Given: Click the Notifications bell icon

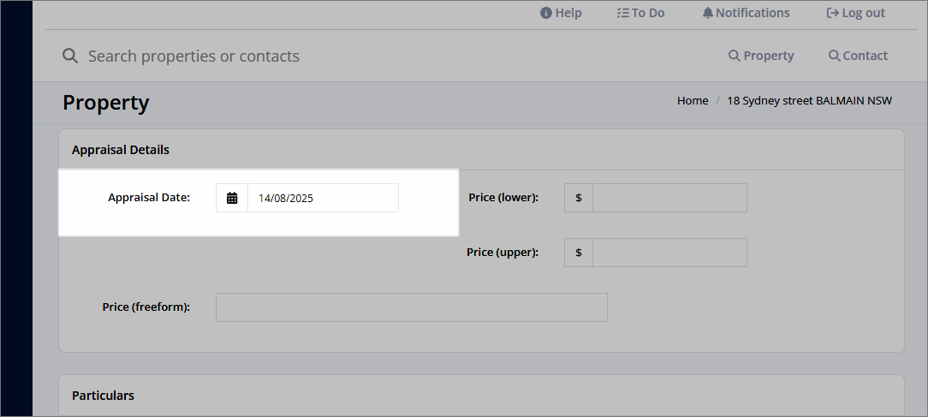Looking at the screenshot, I should pyautogui.click(x=708, y=13).
